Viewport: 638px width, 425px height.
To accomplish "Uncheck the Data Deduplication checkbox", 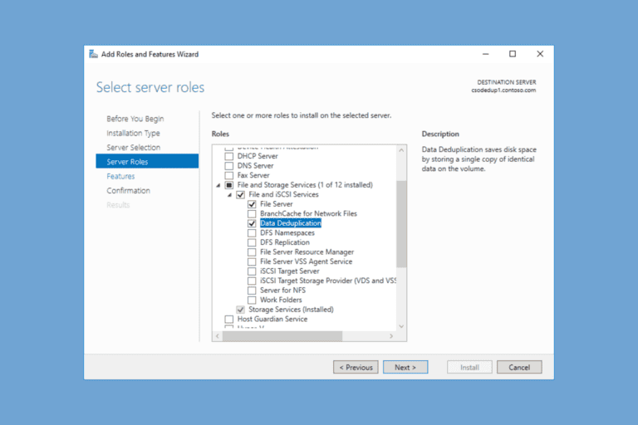I will [x=252, y=223].
